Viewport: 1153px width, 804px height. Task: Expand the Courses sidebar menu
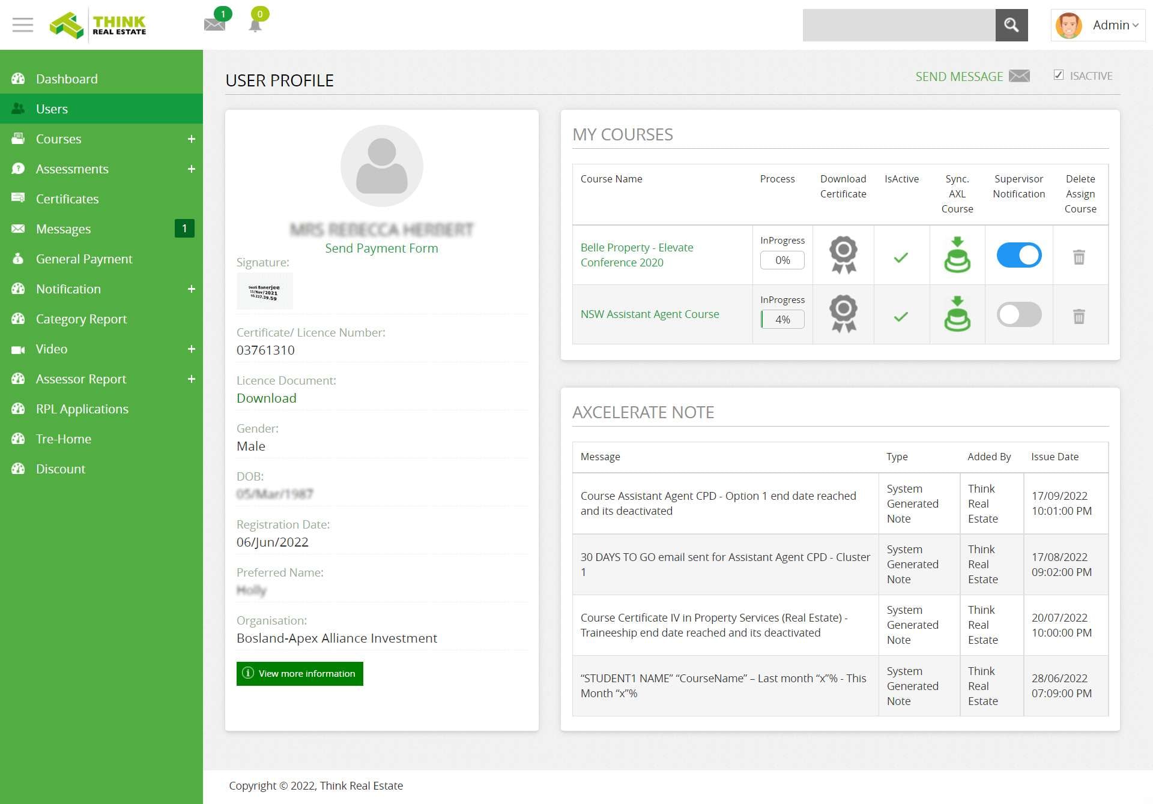[192, 139]
